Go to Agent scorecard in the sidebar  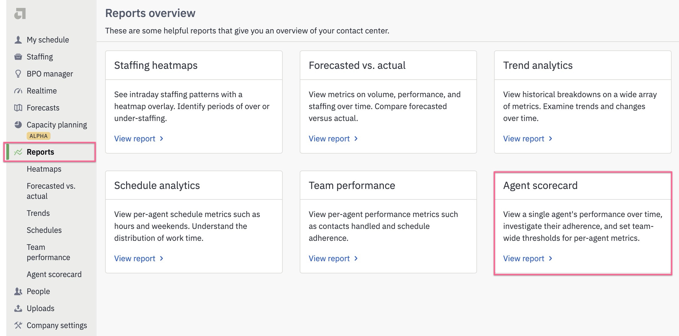(x=54, y=275)
